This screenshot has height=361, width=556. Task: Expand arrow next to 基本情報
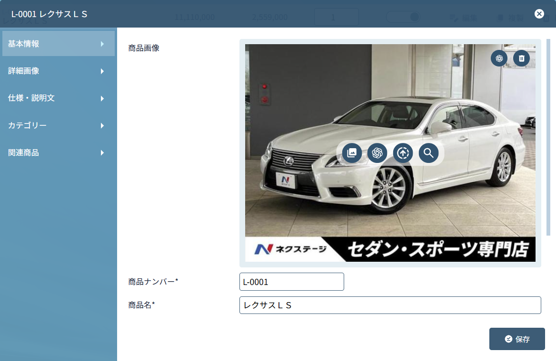point(102,44)
